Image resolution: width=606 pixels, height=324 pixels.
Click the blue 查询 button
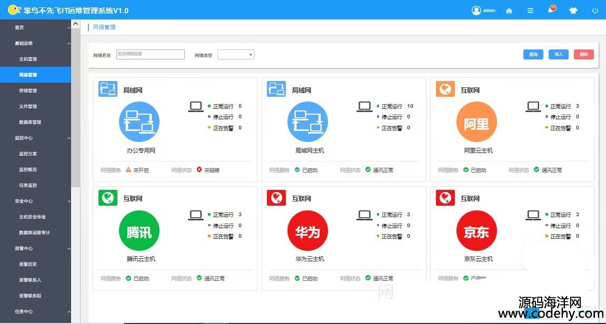pos(533,55)
